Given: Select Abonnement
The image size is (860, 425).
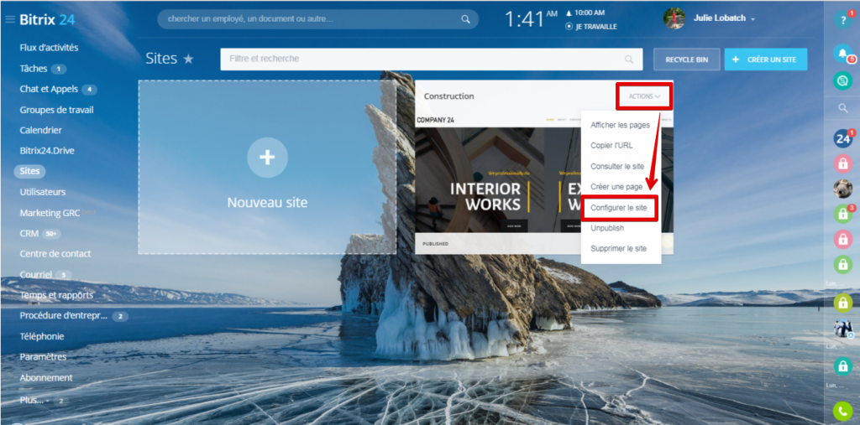Looking at the screenshot, I should tap(46, 377).
